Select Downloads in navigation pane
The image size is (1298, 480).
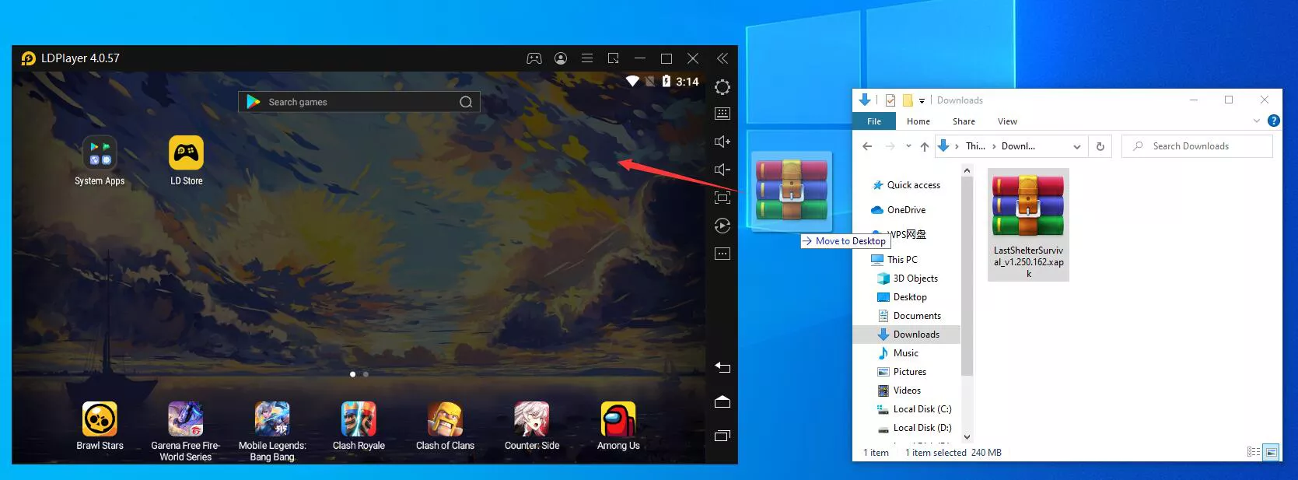(907, 335)
